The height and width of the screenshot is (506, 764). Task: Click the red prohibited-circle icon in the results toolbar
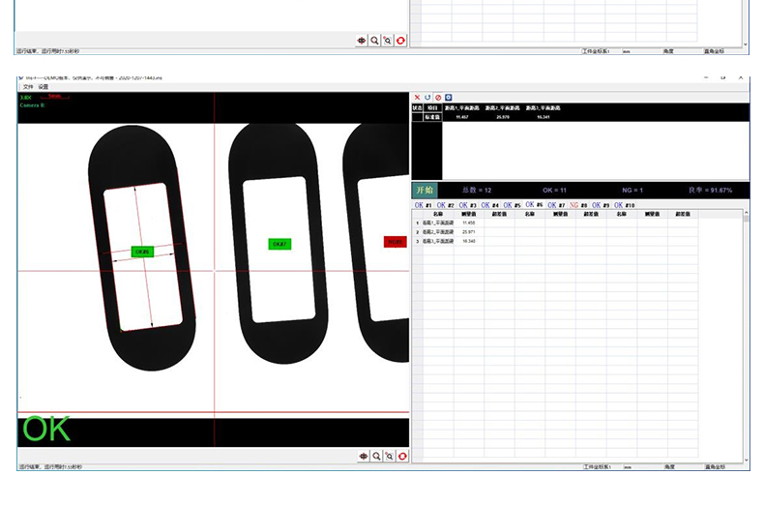click(438, 98)
